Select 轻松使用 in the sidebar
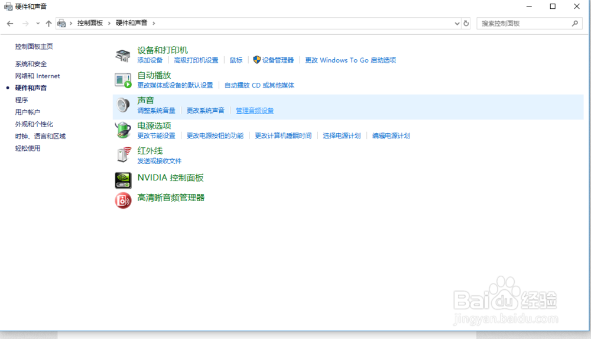591x339 pixels. click(28, 148)
